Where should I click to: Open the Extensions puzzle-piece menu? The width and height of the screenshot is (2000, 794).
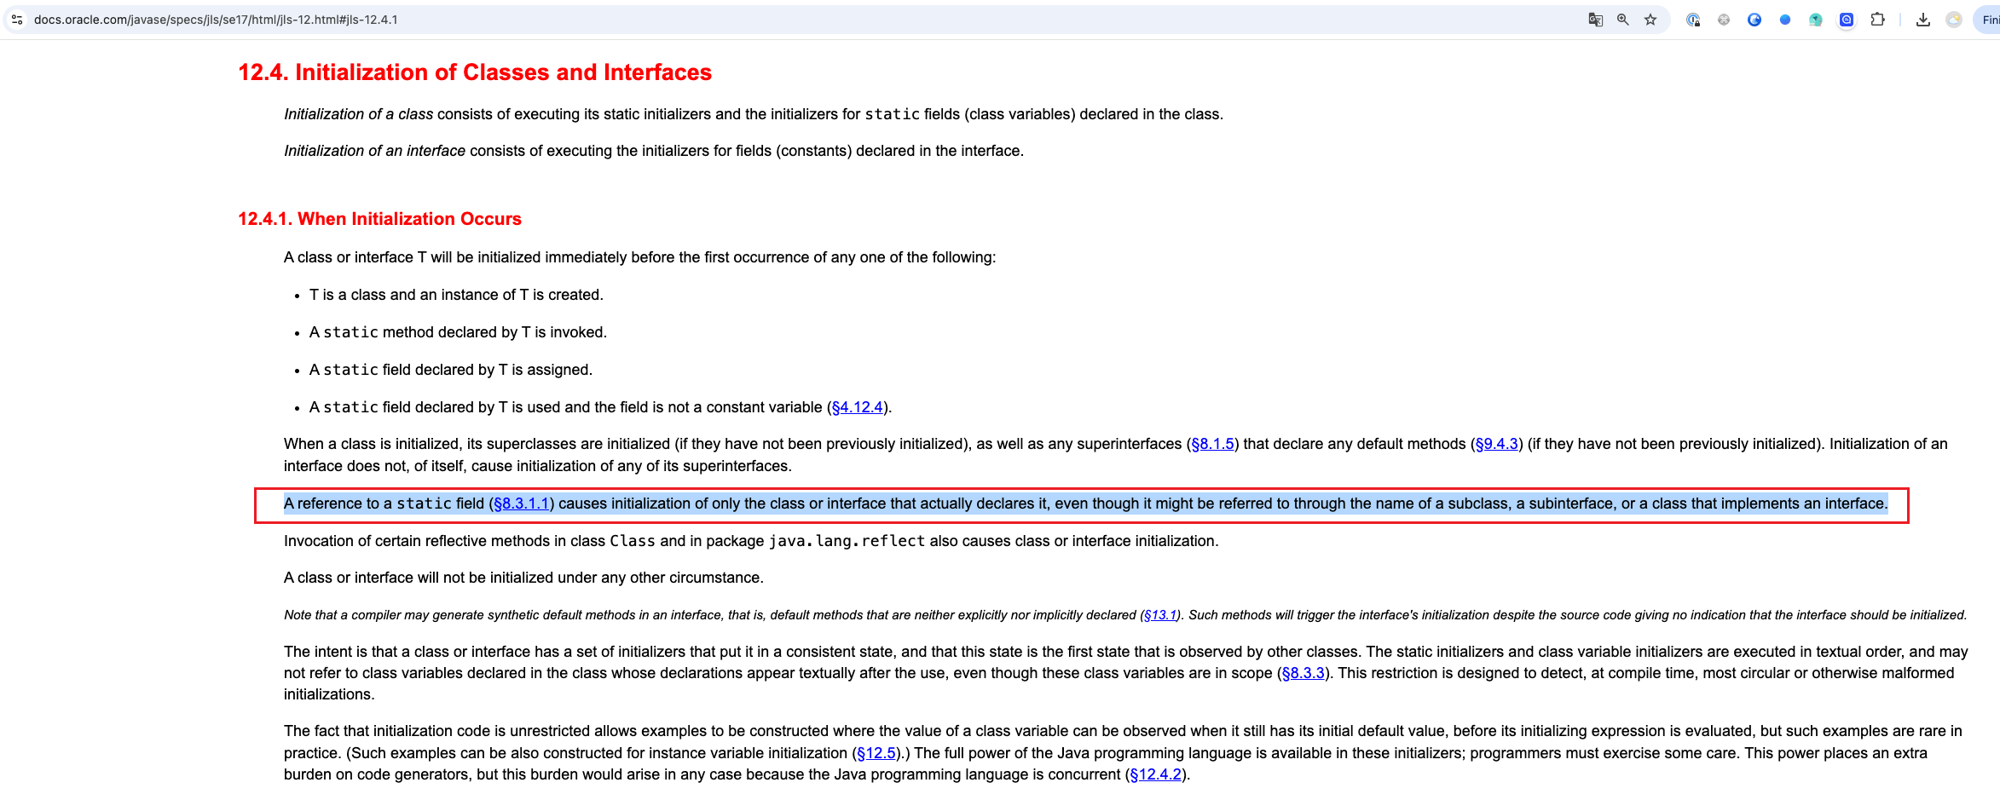click(x=1877, y=20)
